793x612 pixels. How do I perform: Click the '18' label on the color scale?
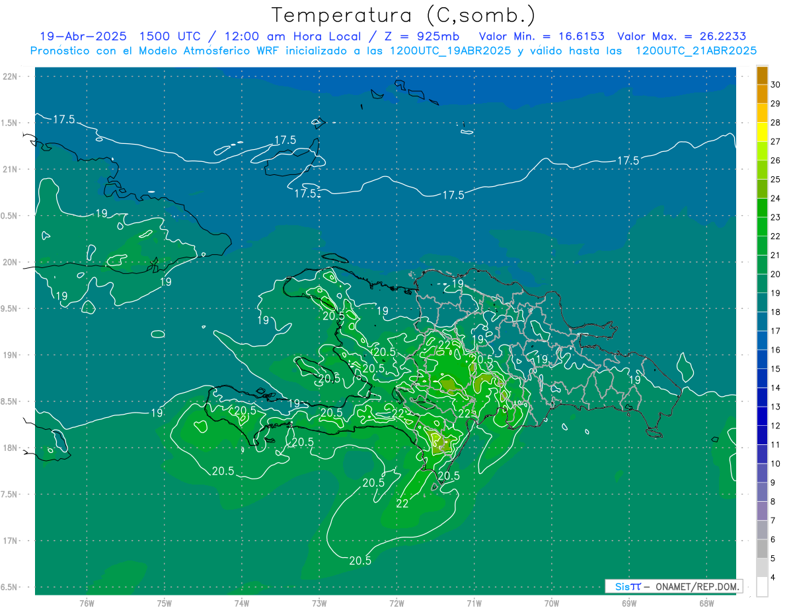(776, 312)
